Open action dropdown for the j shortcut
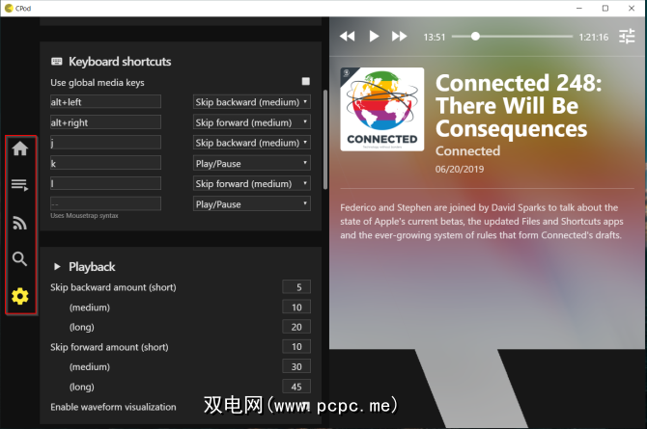The width and height of the screenshot is (647, 429). point(252,143)
